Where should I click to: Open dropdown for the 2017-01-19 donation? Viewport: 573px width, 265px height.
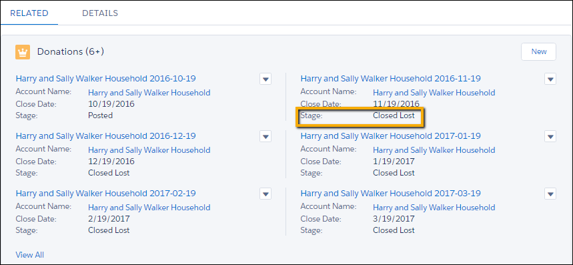click(x=550, y=136)
